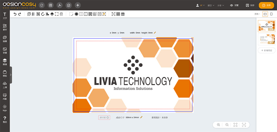
Task: Select landscape orientation option
Action: [x=265, y=14]
